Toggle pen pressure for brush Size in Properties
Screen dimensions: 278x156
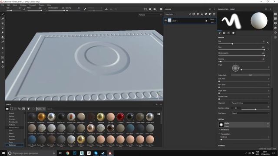tap(268, 42)
